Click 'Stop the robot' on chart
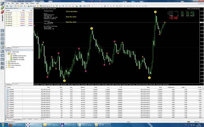 [71, 17]
